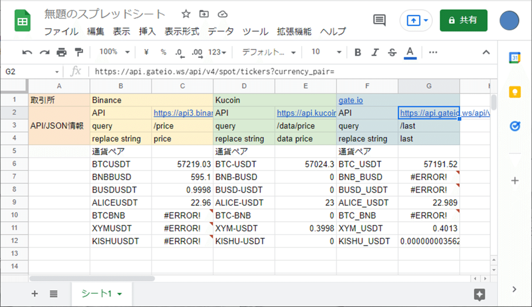Open the font family dropdown

(269, 52)
